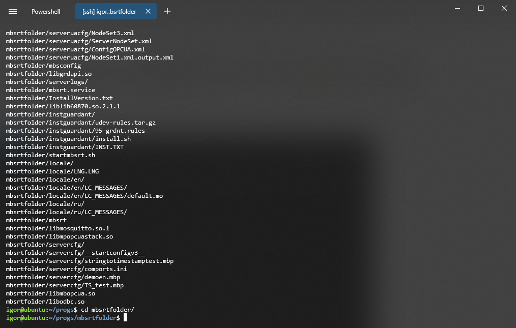516x328 pixels.
Task: Click the startmbsrt.sh output line
Action: (x=50, y=155)
